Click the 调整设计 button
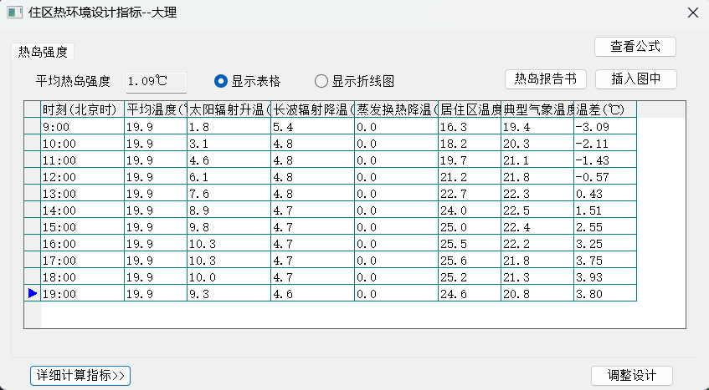The width and height of the screenshot is (709, 390). tap(631, 376)
